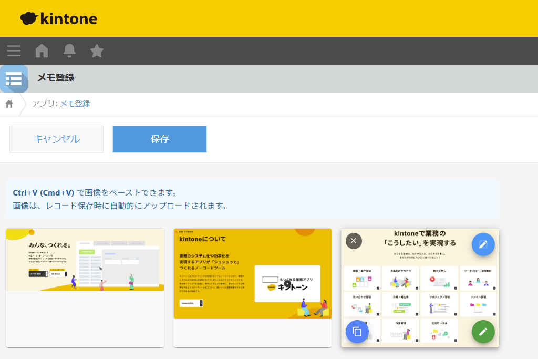Viewport: 538px width, 359px height.
Task: Remove the third image via its X icon
Action: coord(354,241)
